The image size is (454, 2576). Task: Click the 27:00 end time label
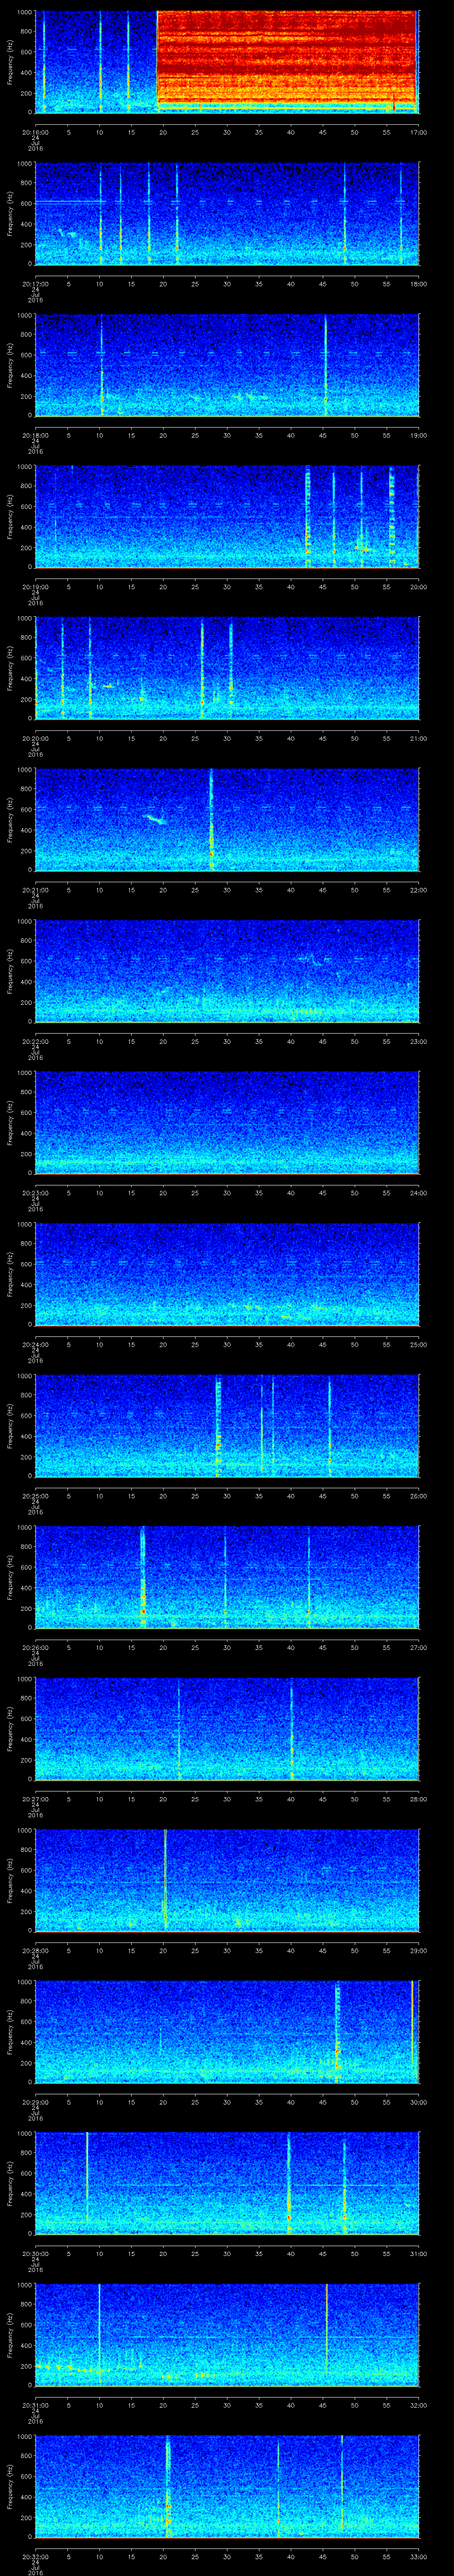[419, 1647]
